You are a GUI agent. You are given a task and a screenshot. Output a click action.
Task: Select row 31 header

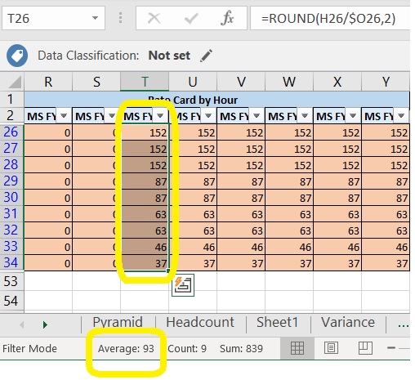(x=12, y=214)
